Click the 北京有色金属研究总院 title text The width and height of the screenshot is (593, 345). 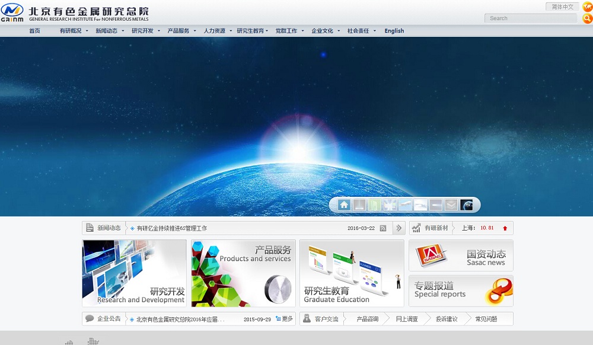point(89,11)
